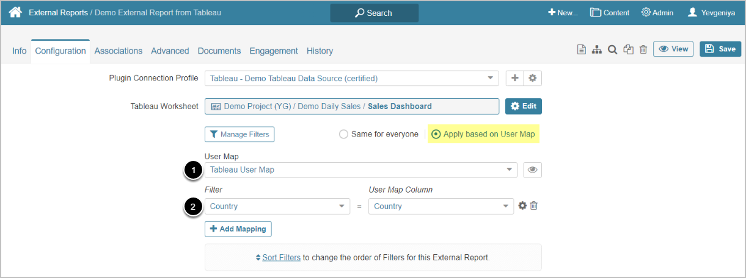Click the trash icon next to View
Image resolution: width=746 pixels, height=278 pixels.
tap(643, 50)
